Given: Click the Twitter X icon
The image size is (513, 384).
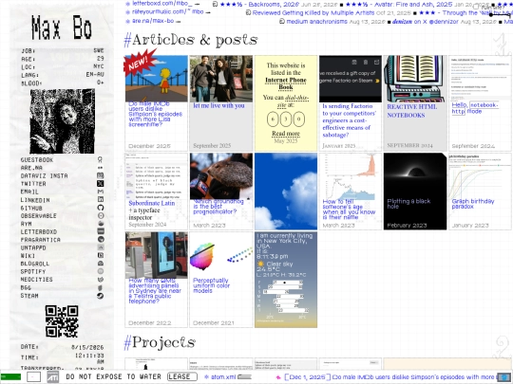Looking at the screenshot, I should 100,184.
